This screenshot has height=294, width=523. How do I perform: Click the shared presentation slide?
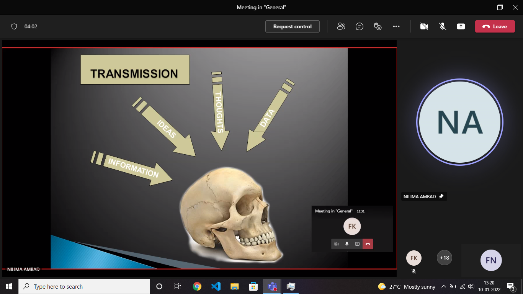[199, 158]
